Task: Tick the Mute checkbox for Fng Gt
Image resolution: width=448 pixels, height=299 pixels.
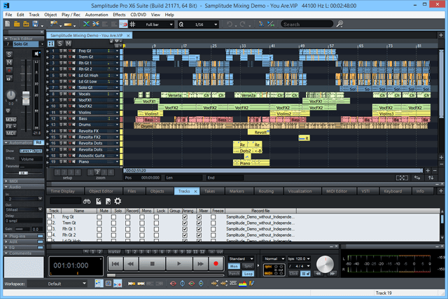Action: click(100, 217)
